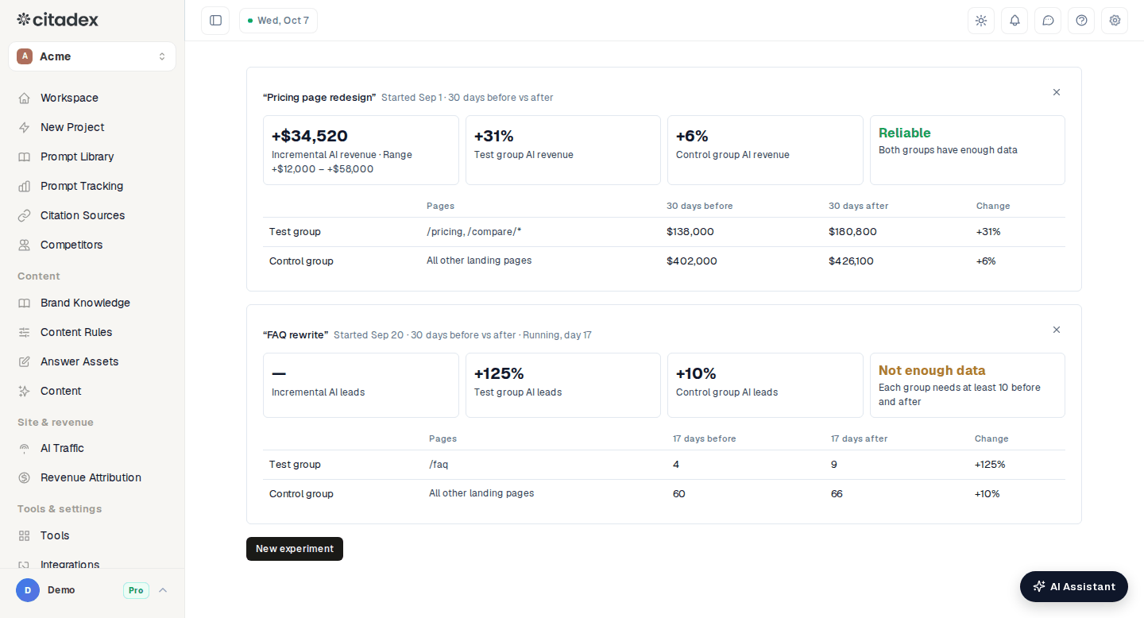Open the AI Assistant
This screenshot has width=1144, height=618.
(x=1074, y=586)
